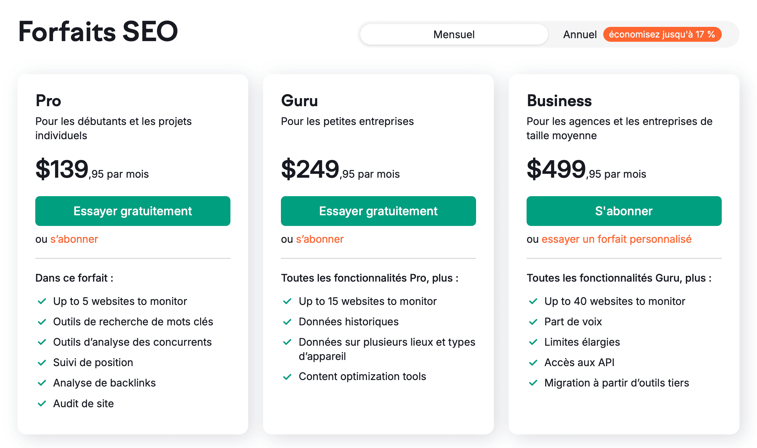Click the checkmark beside Outils de recherche de mots clés
The width and height of the screenshot is (757, 448).
point(42,322)
